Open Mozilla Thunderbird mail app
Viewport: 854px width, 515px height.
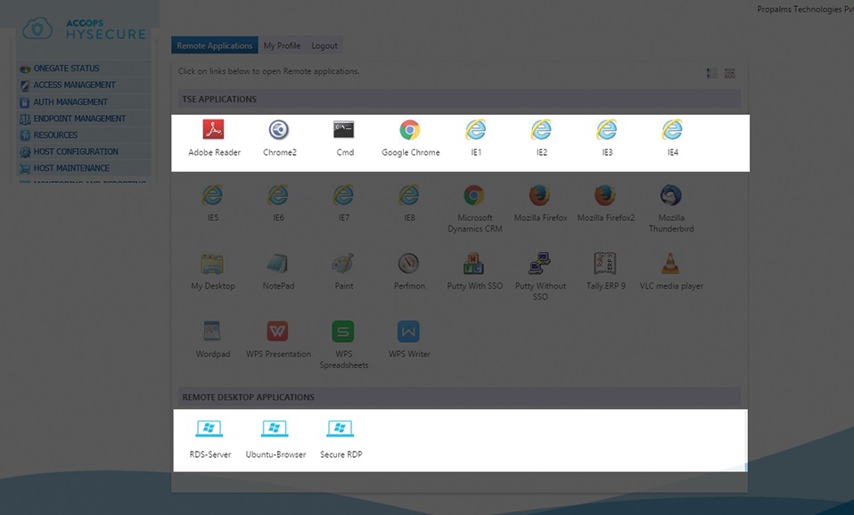670,195
